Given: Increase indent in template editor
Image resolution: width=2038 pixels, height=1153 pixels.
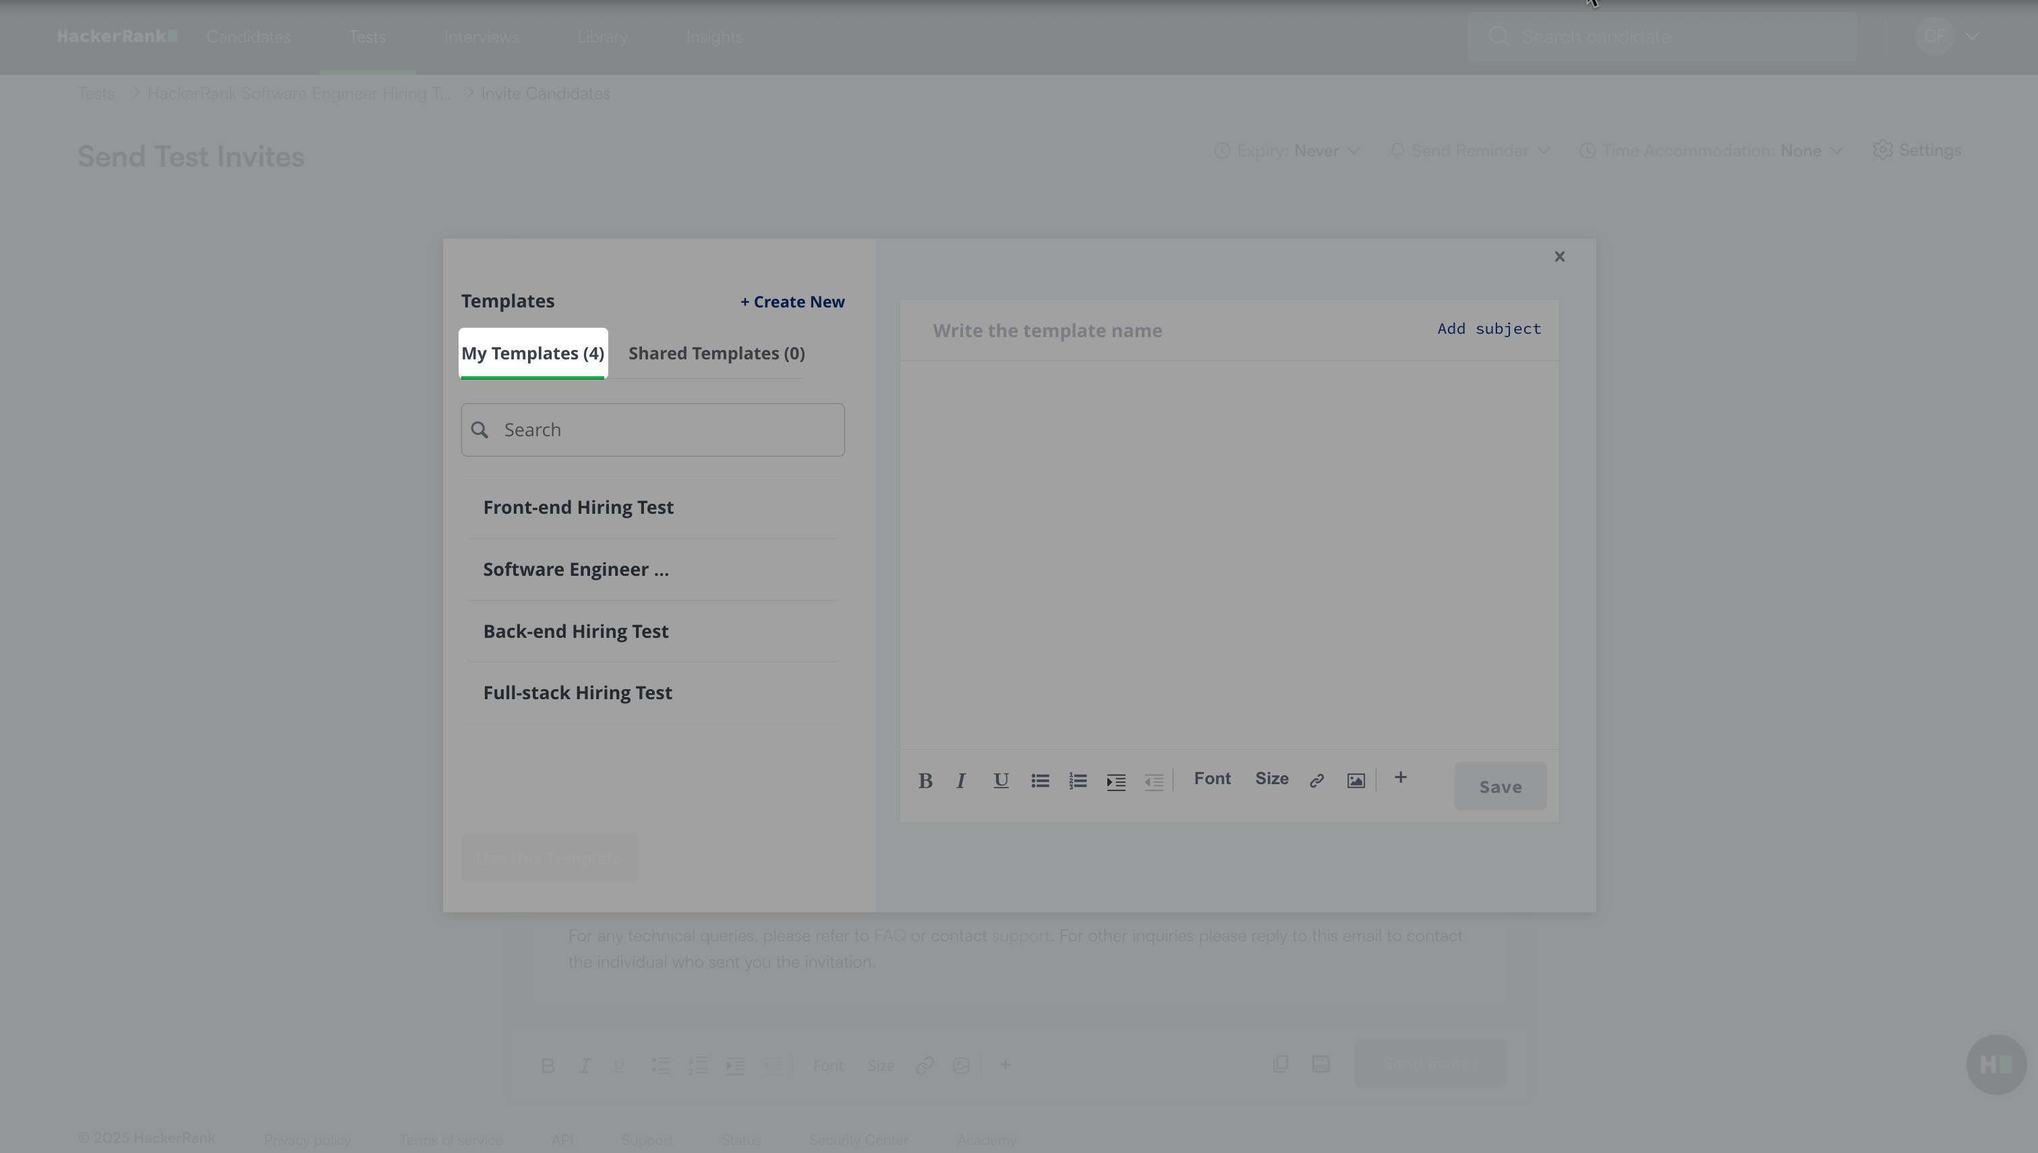Looking at the screenshot, I should pyautogui.click(x=1115, y=781).
